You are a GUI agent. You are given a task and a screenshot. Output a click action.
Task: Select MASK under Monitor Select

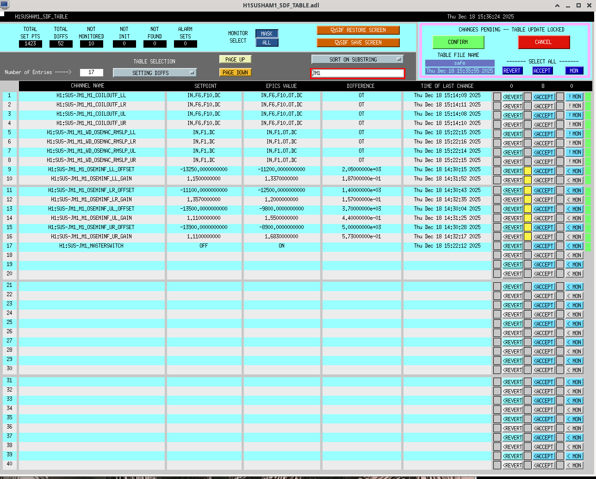click(x=267, y=34)
